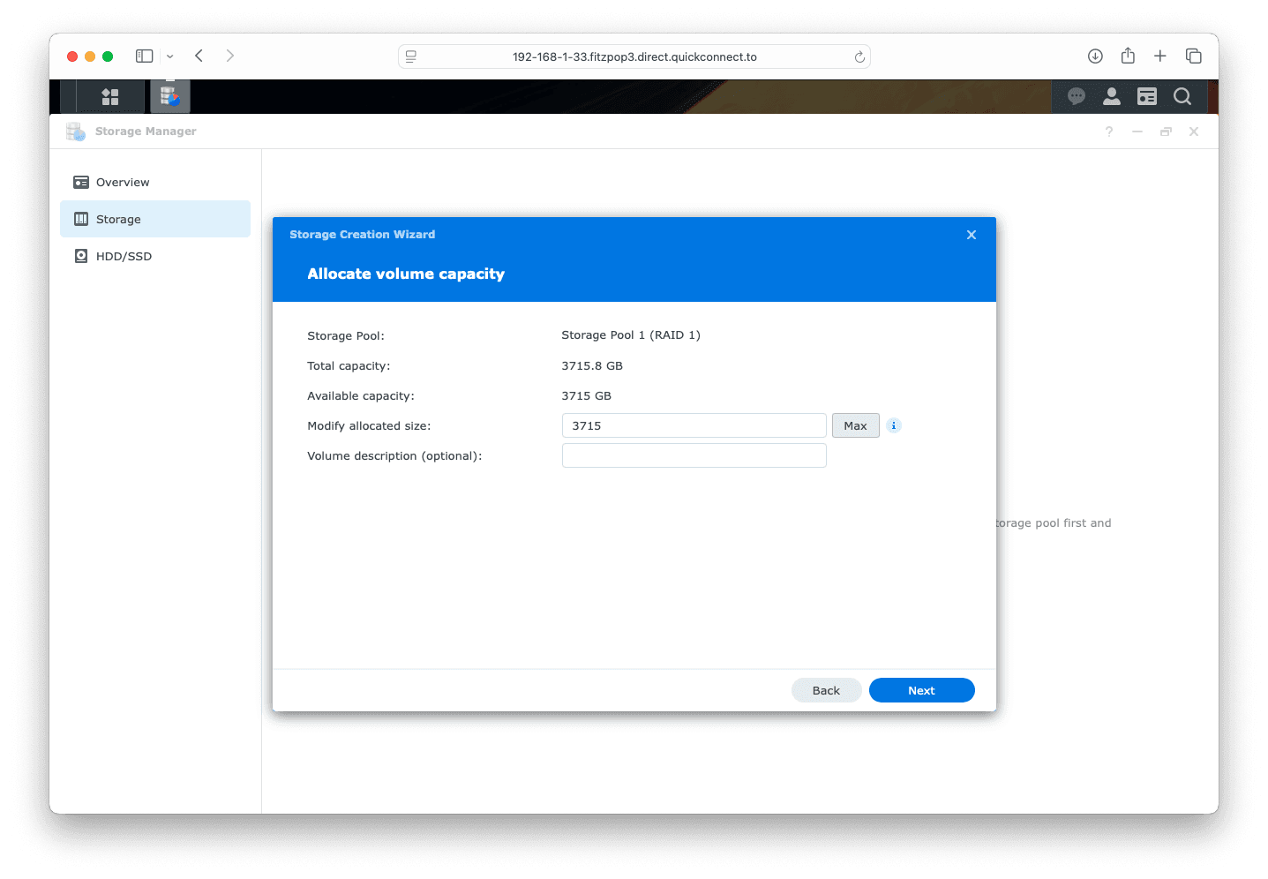Go Back to the previous wizard step
The height and width of the screenshot is (879, 1268).
click(826, 690)
